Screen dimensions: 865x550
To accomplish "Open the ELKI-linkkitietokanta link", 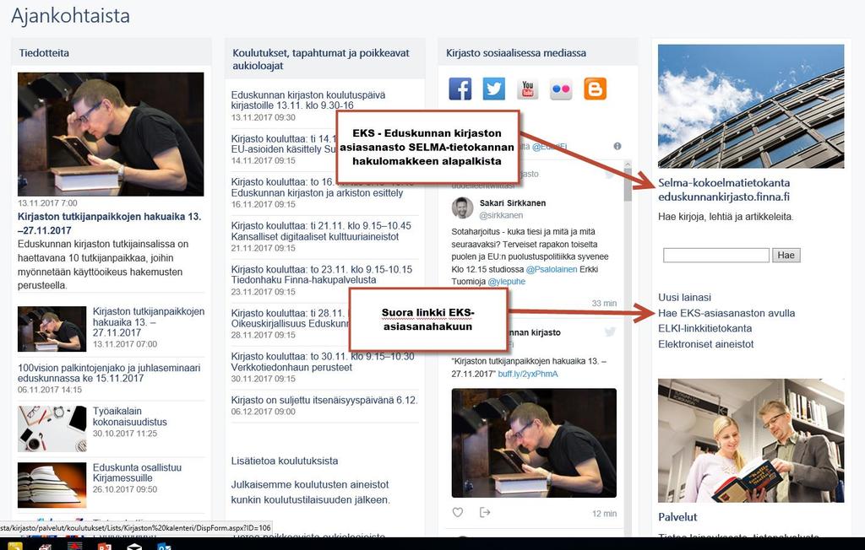I will (705, 328).
